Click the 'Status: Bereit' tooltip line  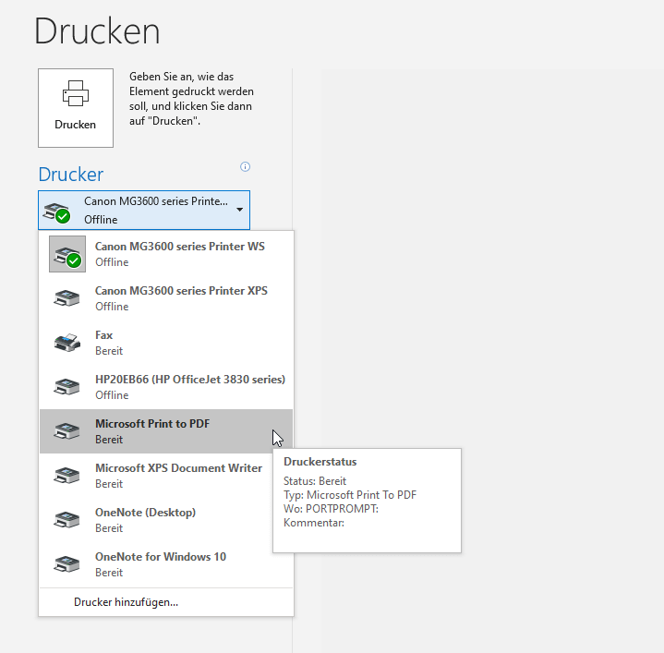click(x=315, y=481)
